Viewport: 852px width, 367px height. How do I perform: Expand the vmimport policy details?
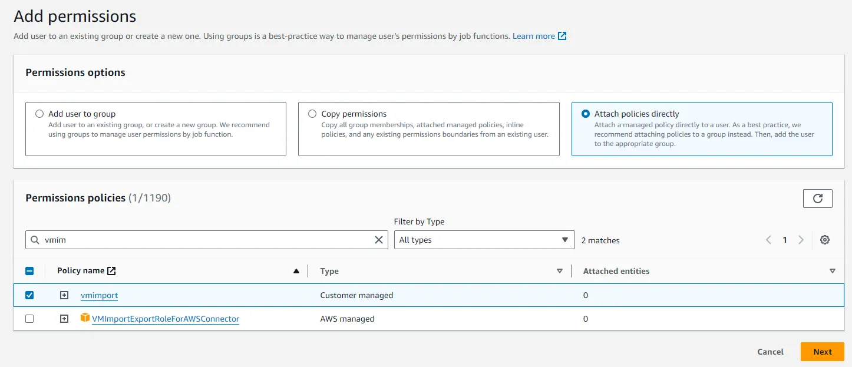(x=64, y=295)
